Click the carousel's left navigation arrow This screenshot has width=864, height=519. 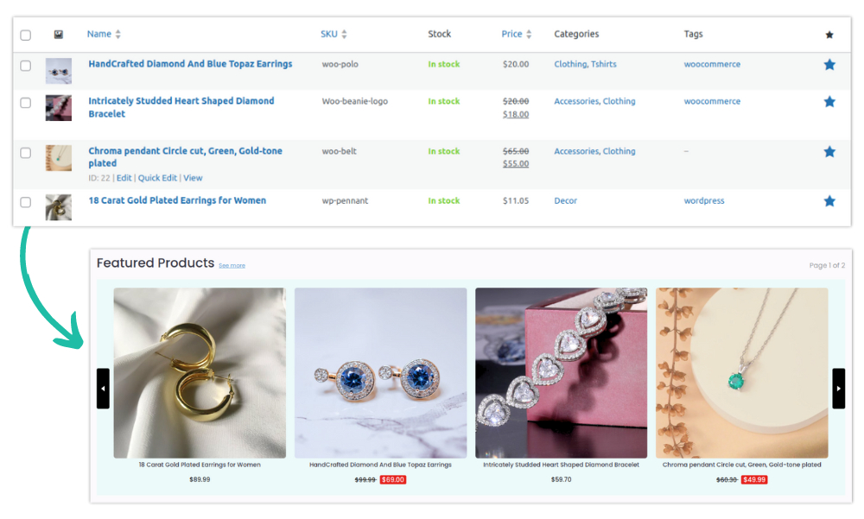click(103, 388)
